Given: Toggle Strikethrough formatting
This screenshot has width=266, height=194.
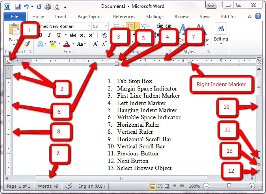Looking at the screenshot, I should (73, 35).
